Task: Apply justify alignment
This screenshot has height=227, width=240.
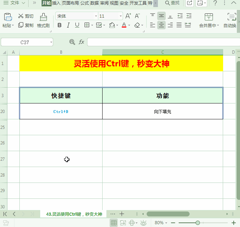Action: coord(179,25)
